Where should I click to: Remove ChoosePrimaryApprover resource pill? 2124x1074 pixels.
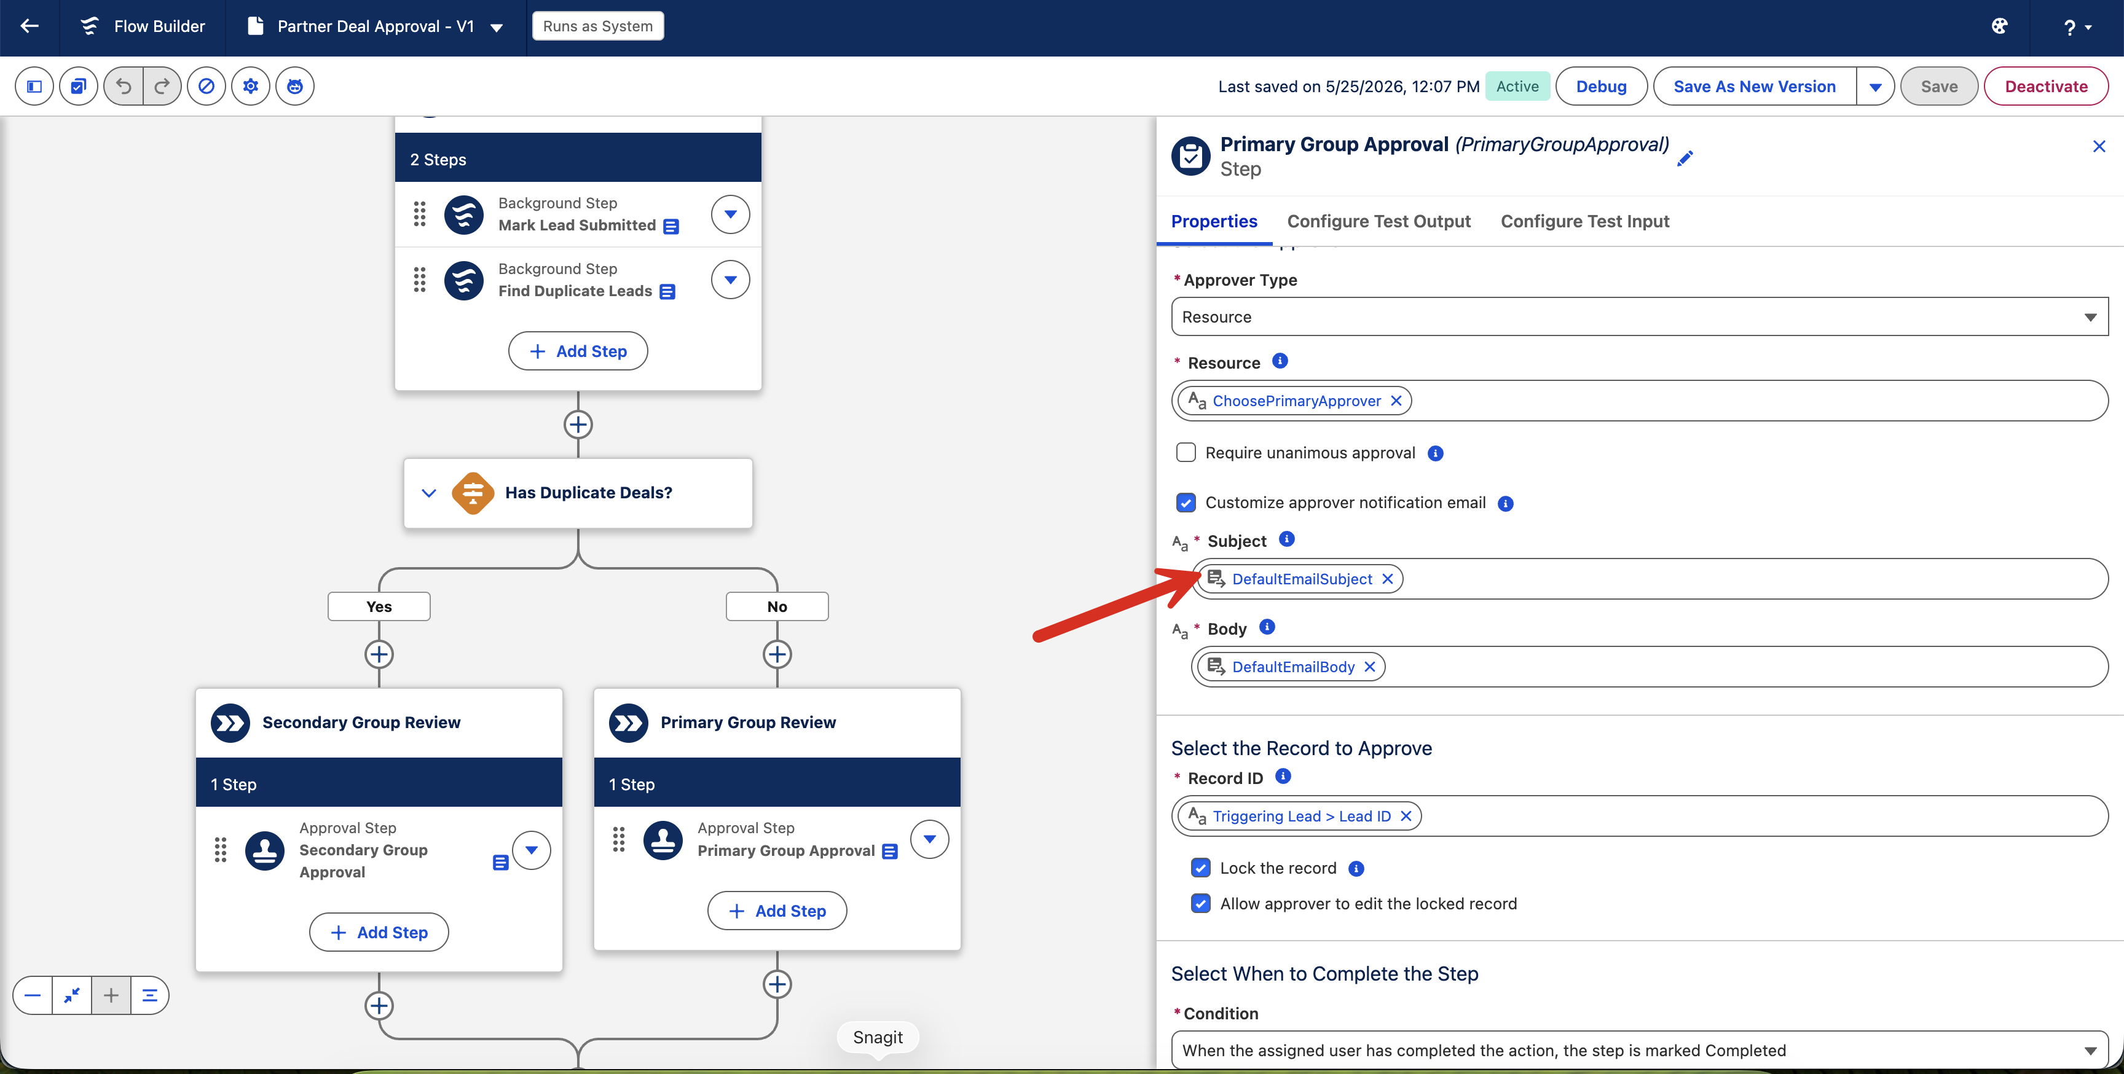pos(1396,401)
